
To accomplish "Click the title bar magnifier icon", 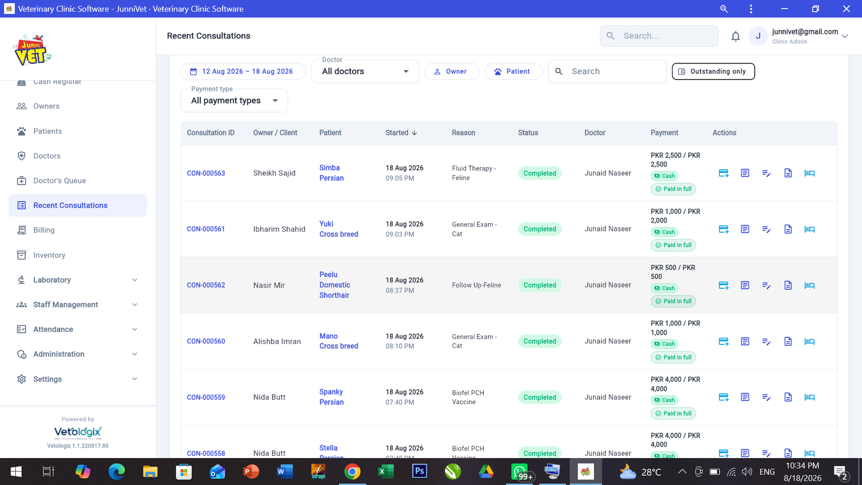I will (724, 9).
